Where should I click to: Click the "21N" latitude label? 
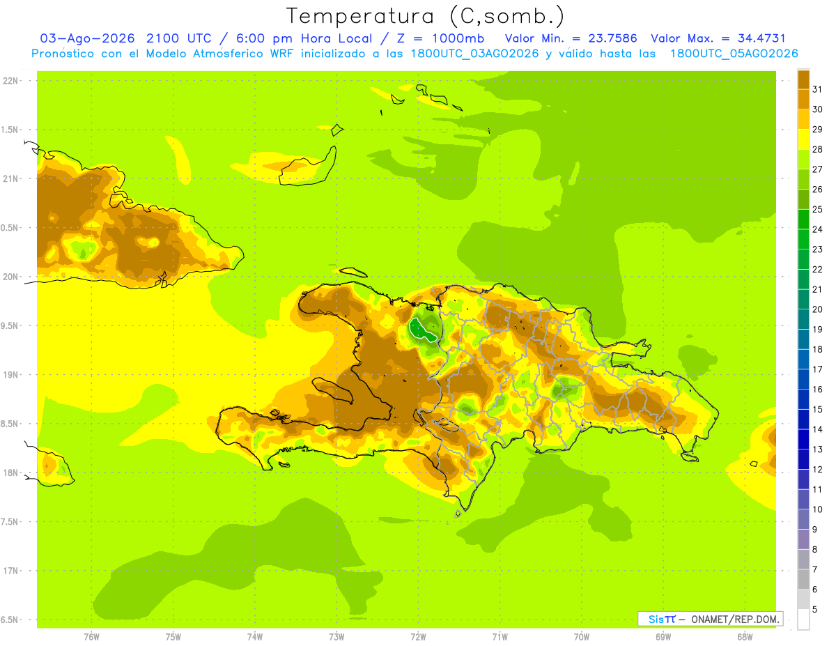point(11,178)
